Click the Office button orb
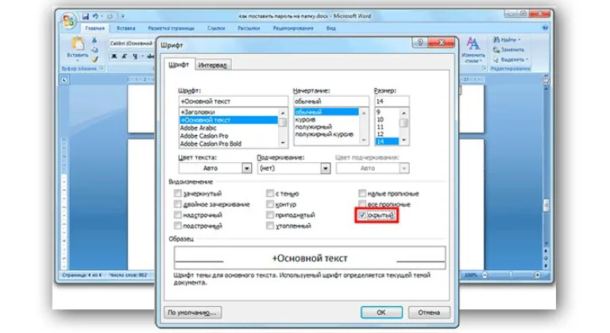 (69, 20)
